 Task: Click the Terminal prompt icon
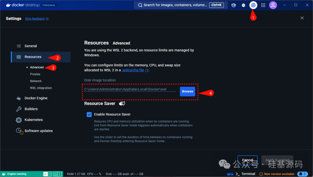coord(238,174)
